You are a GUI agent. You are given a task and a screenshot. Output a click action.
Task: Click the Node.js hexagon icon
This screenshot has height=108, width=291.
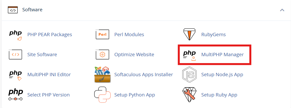[x=189, y=75]
